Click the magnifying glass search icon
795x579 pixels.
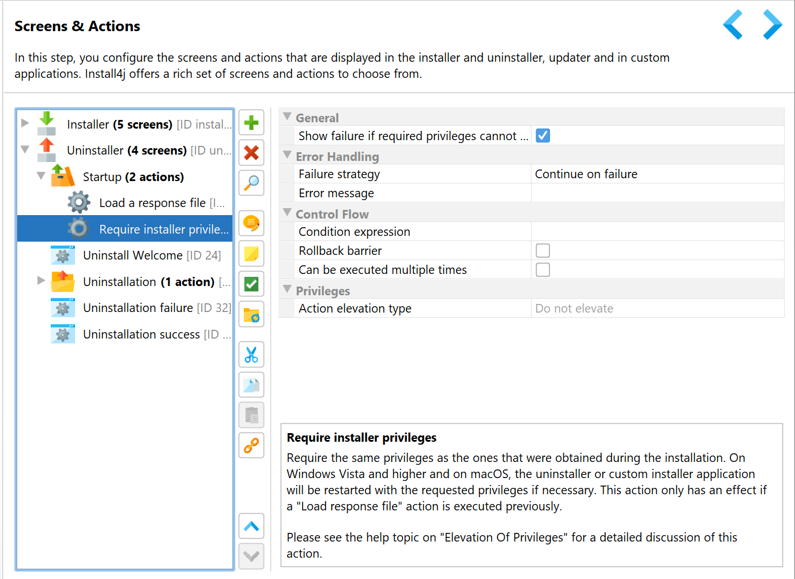click(251, 183)
